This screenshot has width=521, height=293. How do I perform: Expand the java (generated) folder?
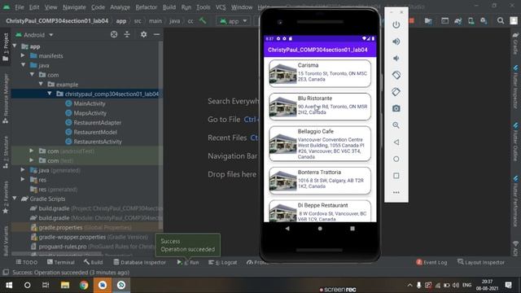(x=23, y=170)
